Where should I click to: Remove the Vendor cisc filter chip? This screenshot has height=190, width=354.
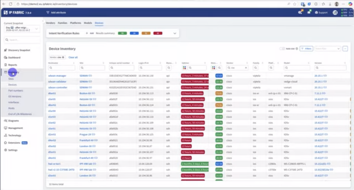[63, 57]
